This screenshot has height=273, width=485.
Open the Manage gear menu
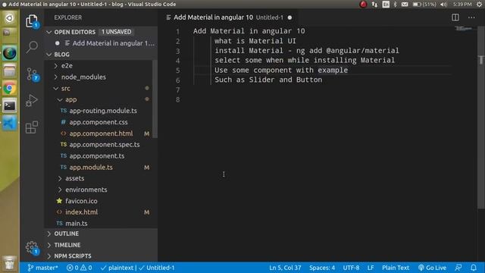(x=32, y=248)
